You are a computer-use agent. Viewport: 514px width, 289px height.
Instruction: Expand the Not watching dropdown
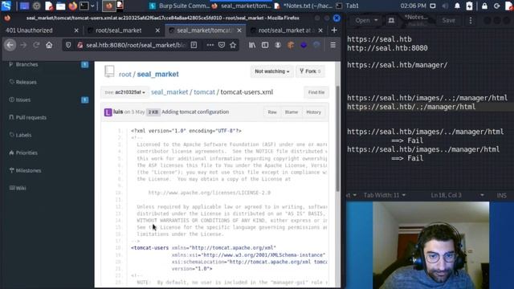(271, 71)
